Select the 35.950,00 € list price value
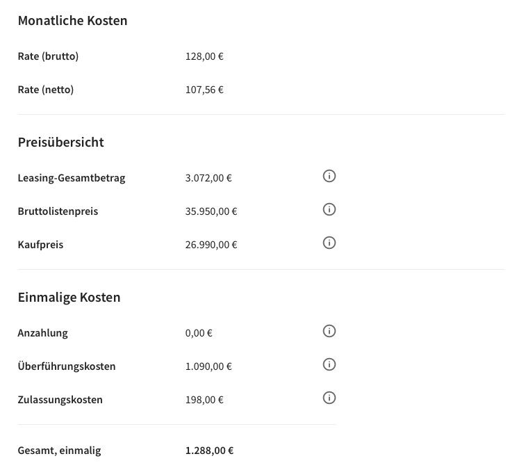517x470 pixels. (x=211, y=211)
